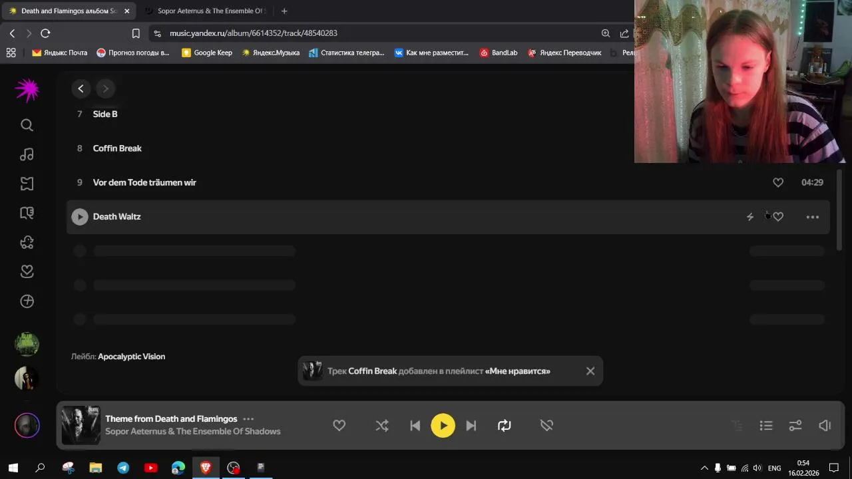The width and height of the screenshot is (852, 479).
Task: Open the user profile avatar in the sidebar
Action: (x=27, y=426)
